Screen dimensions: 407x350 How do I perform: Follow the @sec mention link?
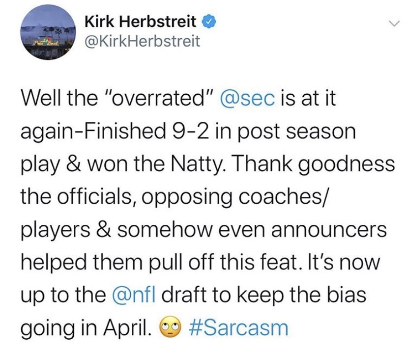247,99
